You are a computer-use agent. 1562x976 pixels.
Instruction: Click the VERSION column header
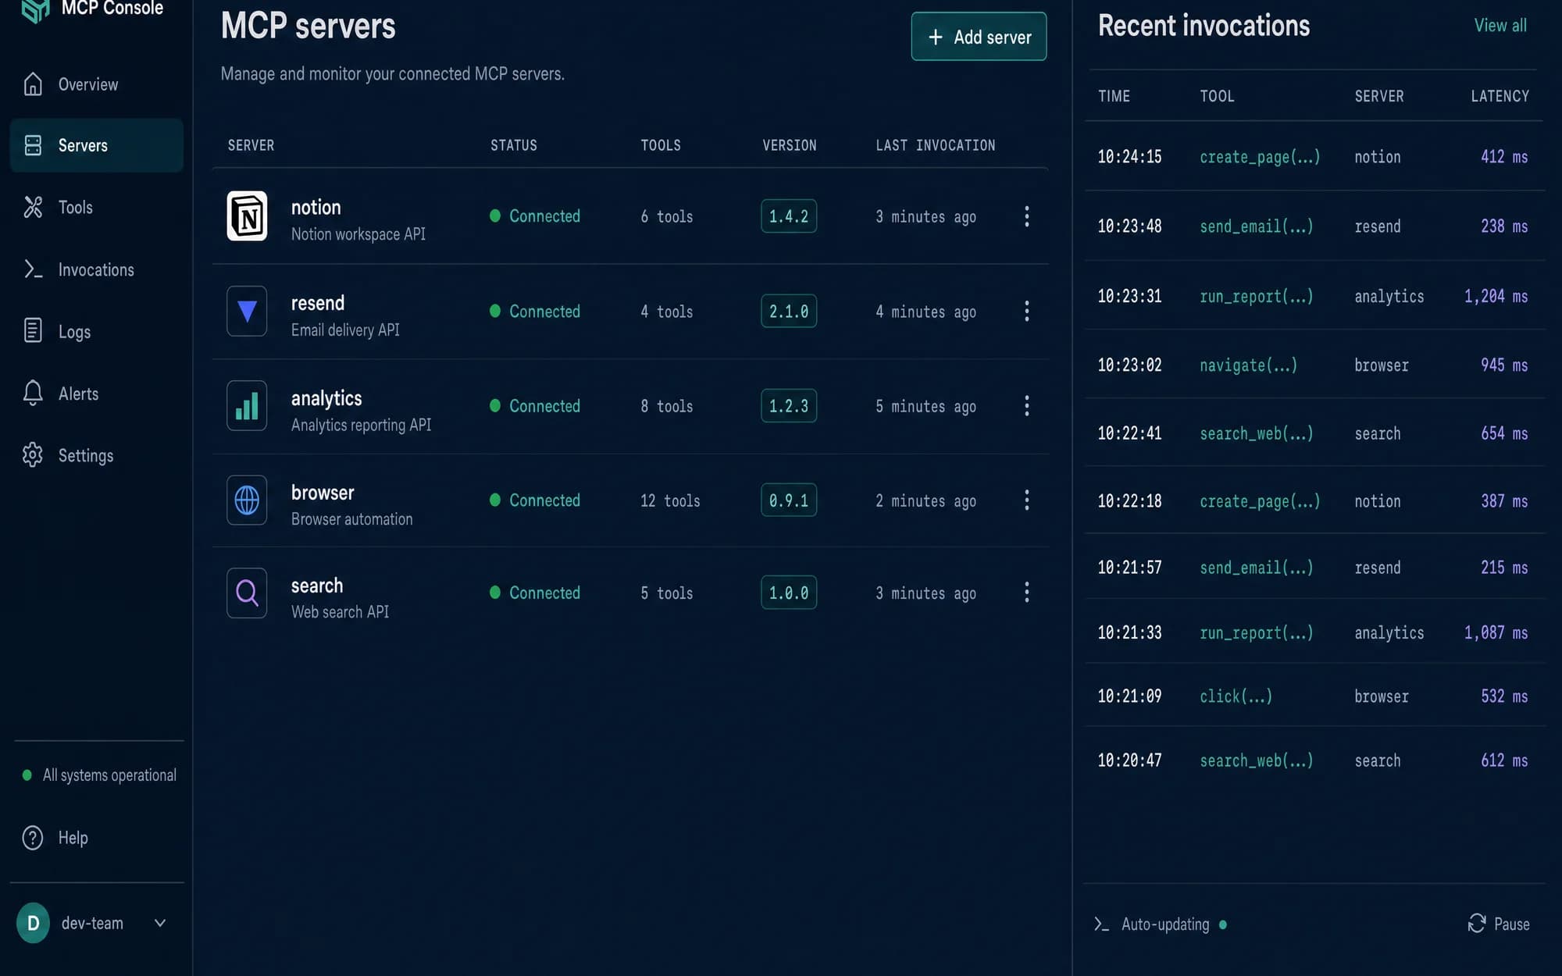(790, 145)
